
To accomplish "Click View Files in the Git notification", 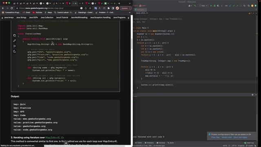I will [215, 137].
